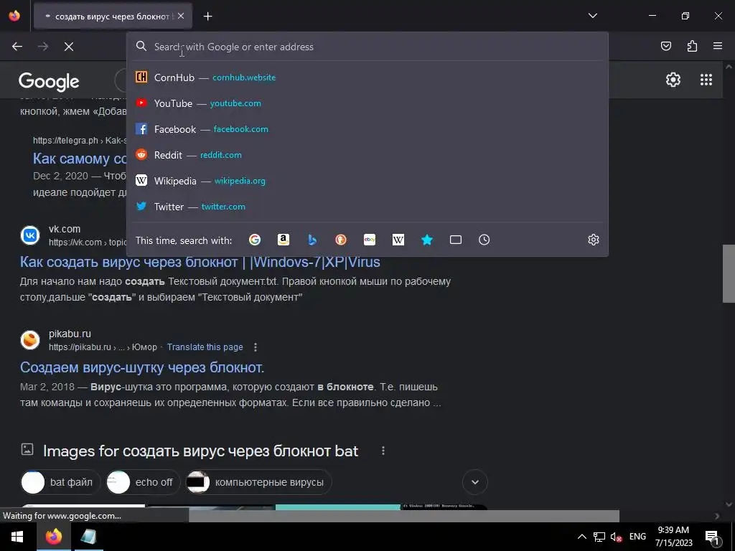Switch to Firefox in taskbar
Image resolution: width=735 pixels, height=551 pixels.
pos(53,537)
